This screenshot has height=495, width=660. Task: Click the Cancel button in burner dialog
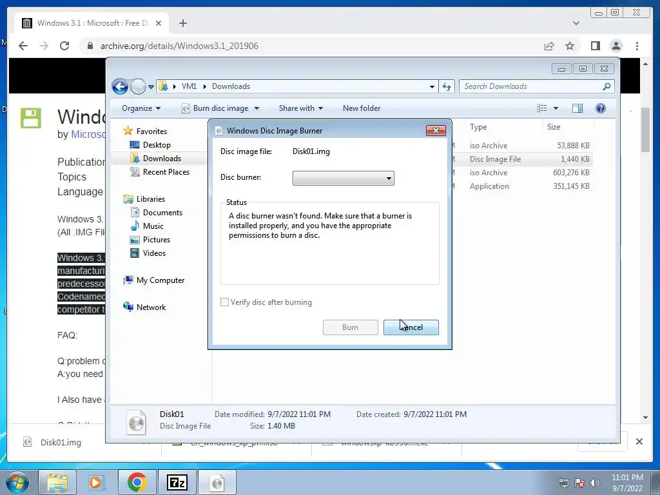click(x=411, y=327)
